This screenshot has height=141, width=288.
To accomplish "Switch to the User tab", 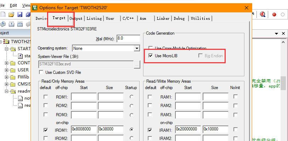I will (x=112, y=18).
